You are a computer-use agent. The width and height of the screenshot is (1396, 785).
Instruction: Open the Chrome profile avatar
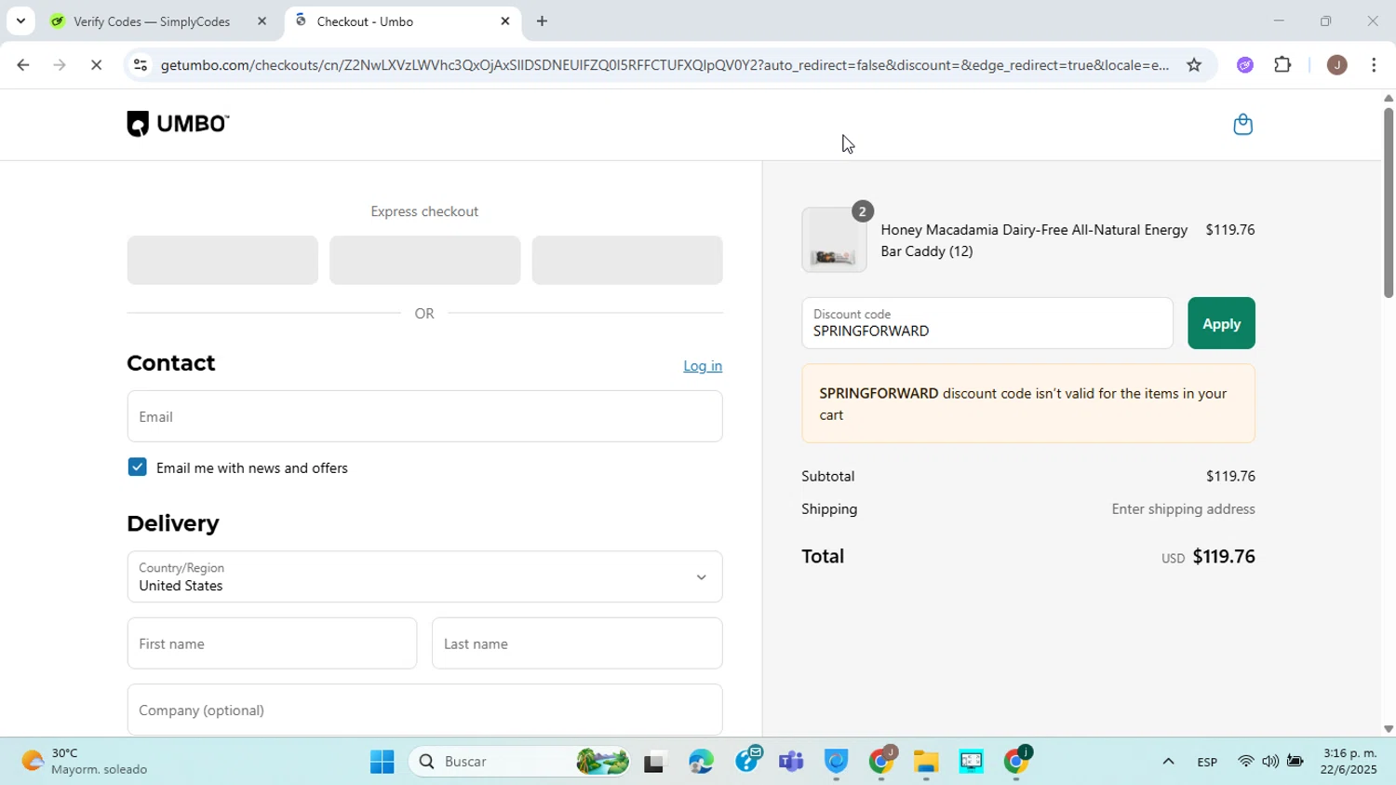(1336, 65)
